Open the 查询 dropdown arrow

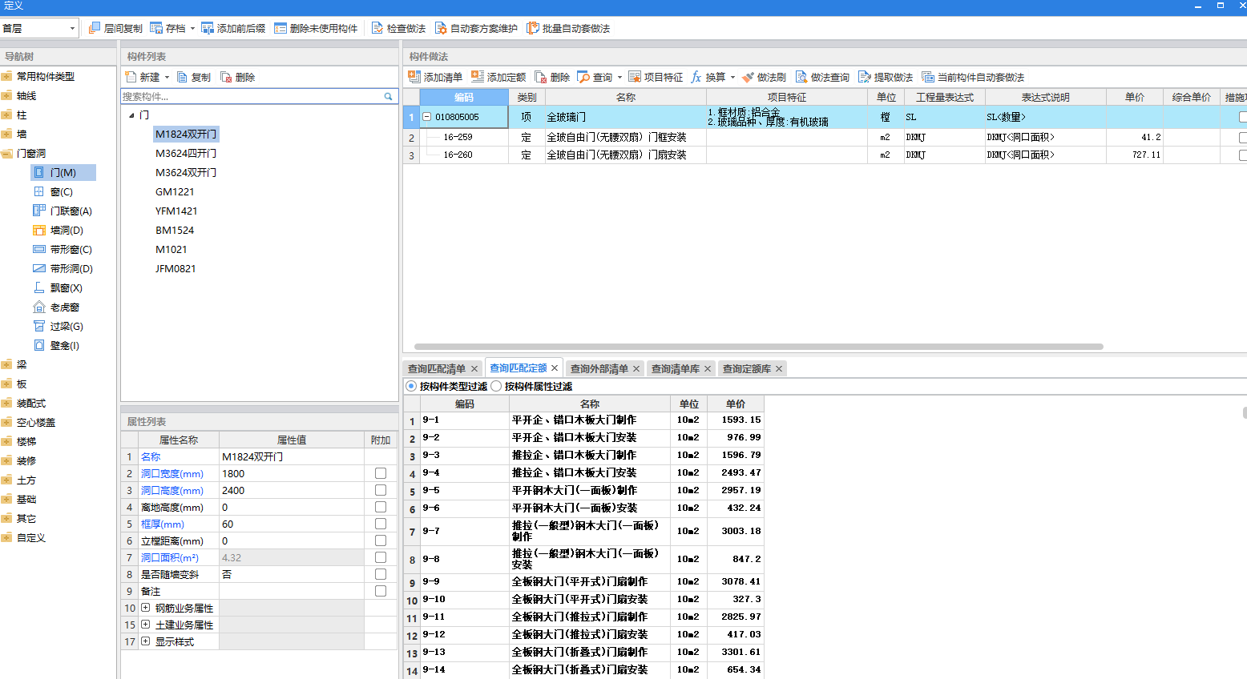coord(619,78)
